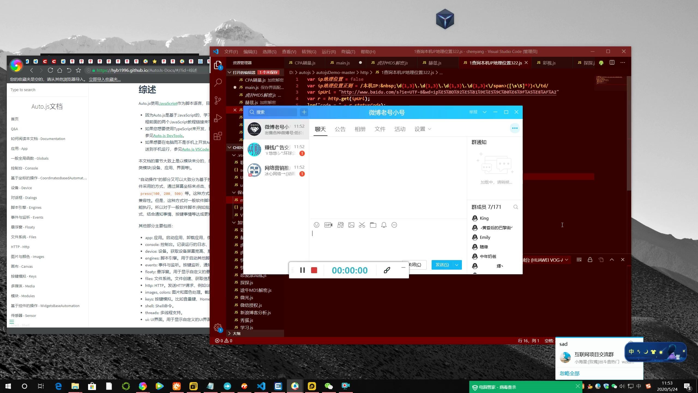Open the emoji picker in chat toolbar
The image size is (698, 393).
[316, 225]
